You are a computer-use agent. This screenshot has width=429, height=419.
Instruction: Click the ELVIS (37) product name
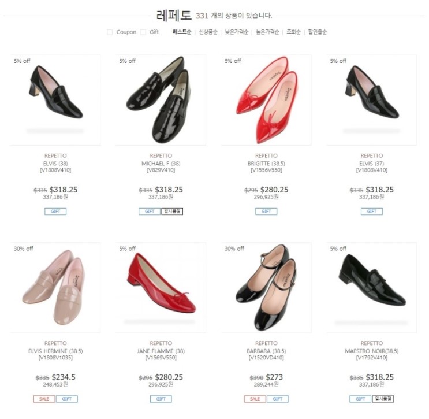[x=371, y=164]
